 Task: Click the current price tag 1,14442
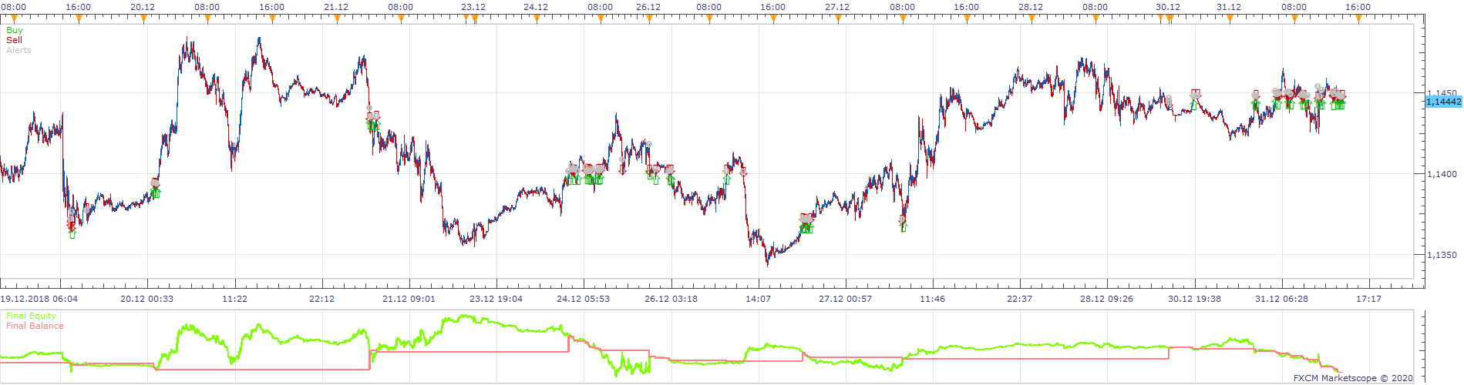[1443, 102]
